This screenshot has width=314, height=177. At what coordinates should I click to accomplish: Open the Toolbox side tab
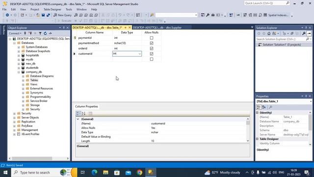pyautogui.click(x=3, y=30)
